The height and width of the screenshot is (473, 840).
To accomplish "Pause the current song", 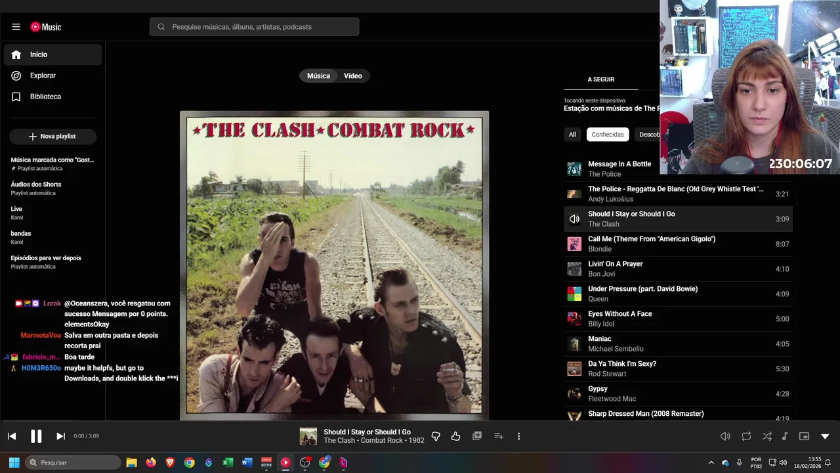I will [36, 436].
